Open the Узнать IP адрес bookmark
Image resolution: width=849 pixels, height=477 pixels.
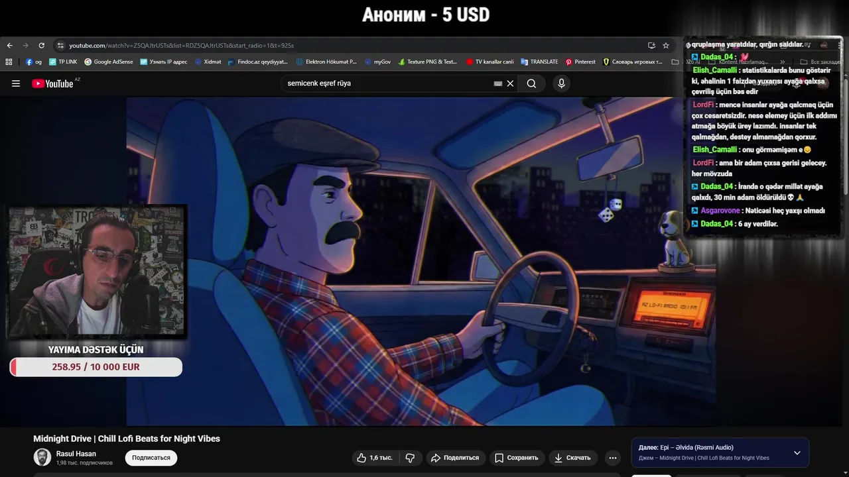[x=164, y=62]
